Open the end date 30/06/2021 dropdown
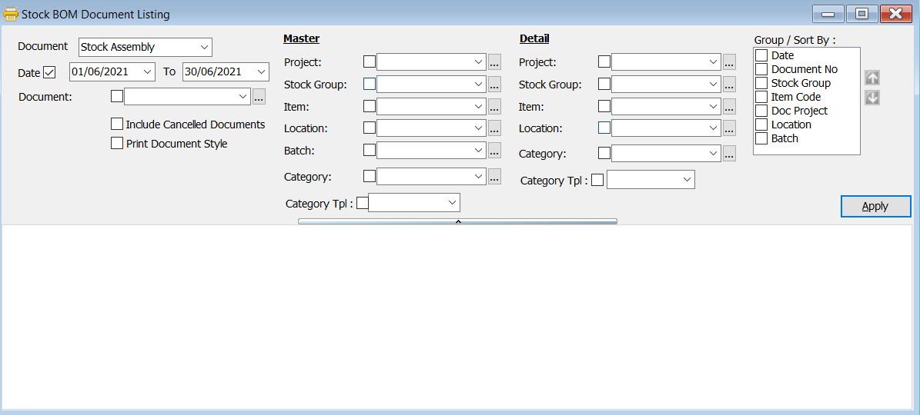 (261, 72)
